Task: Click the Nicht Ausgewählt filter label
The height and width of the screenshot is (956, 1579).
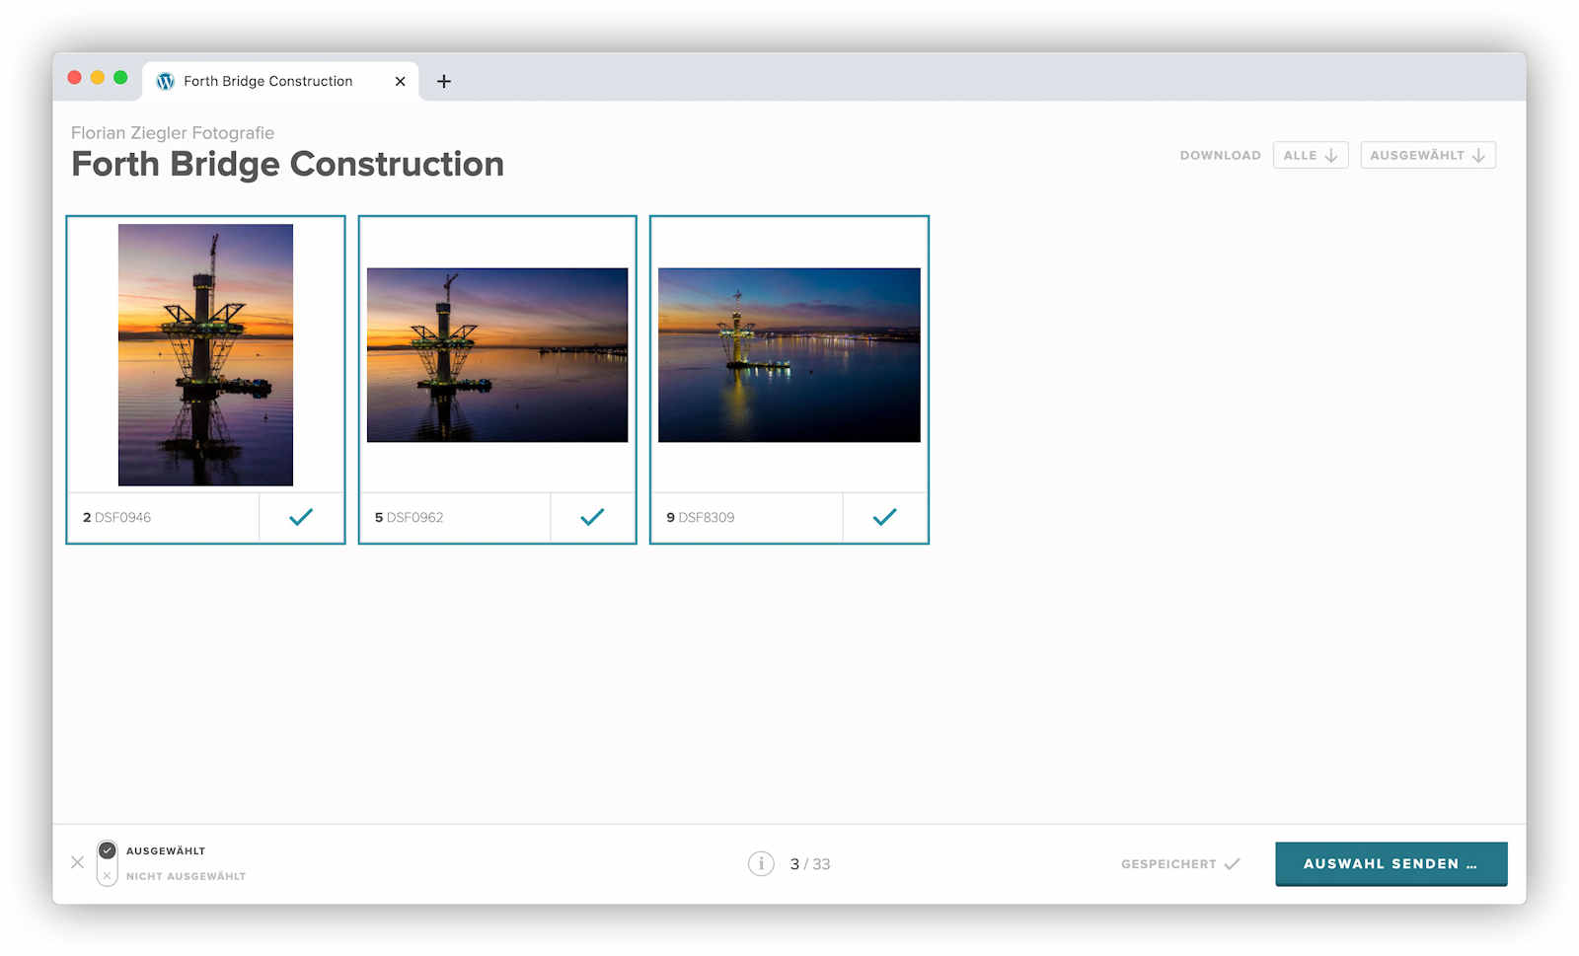Action: pos(186,876)
